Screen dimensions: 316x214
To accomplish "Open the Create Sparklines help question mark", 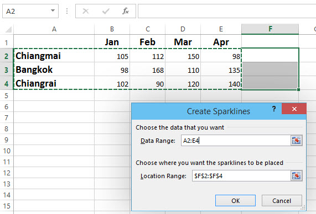I will click(274, 109).
